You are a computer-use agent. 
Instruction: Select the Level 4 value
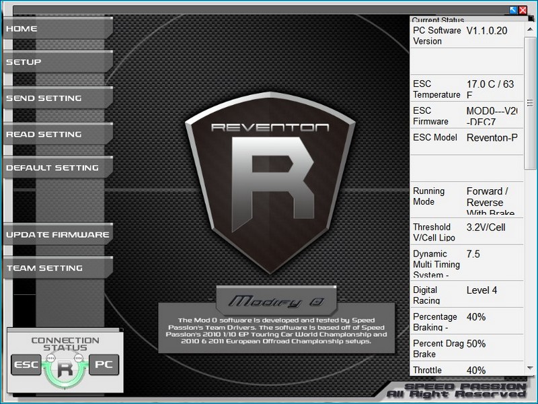(482, 290)
